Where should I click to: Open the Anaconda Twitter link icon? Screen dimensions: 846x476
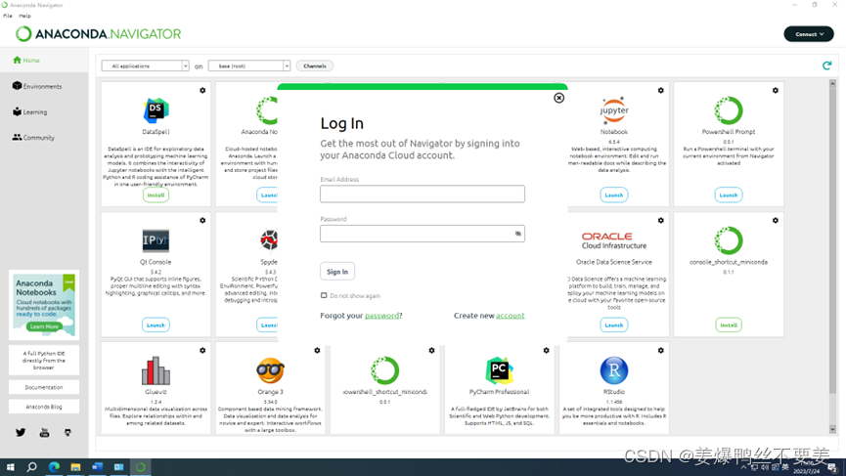tap(21, 432)
